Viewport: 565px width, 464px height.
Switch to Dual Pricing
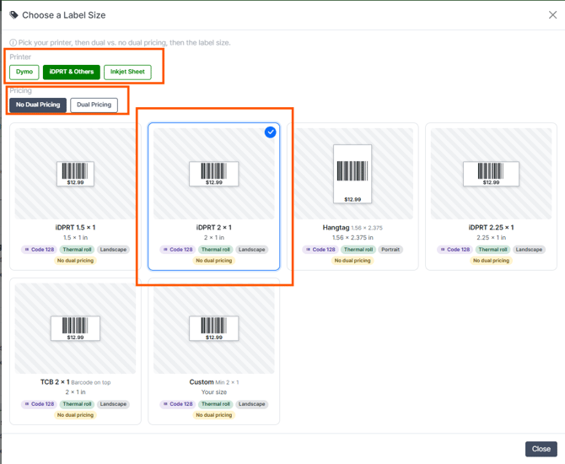click(x=94, y=105)
